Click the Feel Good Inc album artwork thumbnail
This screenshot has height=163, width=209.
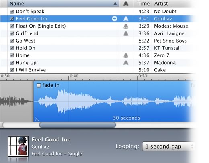pyautogui.click(x=18, y=146)
